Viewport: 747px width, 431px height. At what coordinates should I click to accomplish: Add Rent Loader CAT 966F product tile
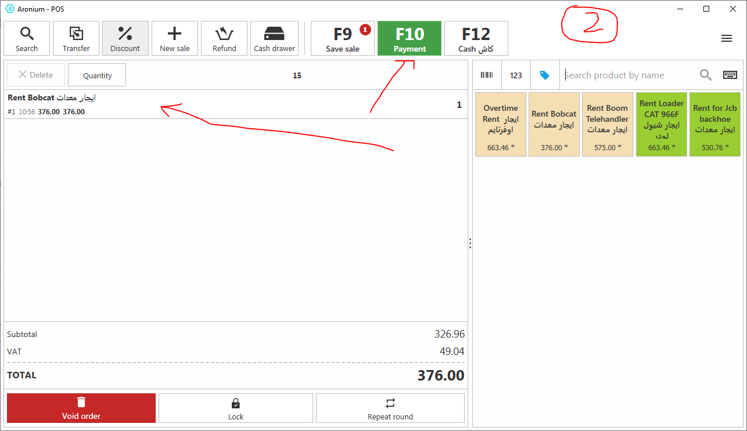[x=662, y=124]
